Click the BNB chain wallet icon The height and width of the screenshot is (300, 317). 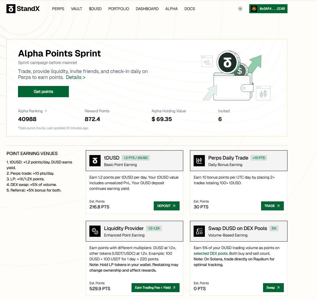click(254, 9)
